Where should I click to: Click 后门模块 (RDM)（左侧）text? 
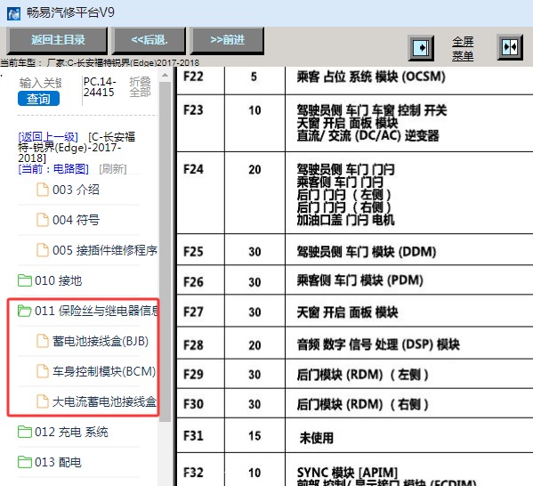pos(363,375)
